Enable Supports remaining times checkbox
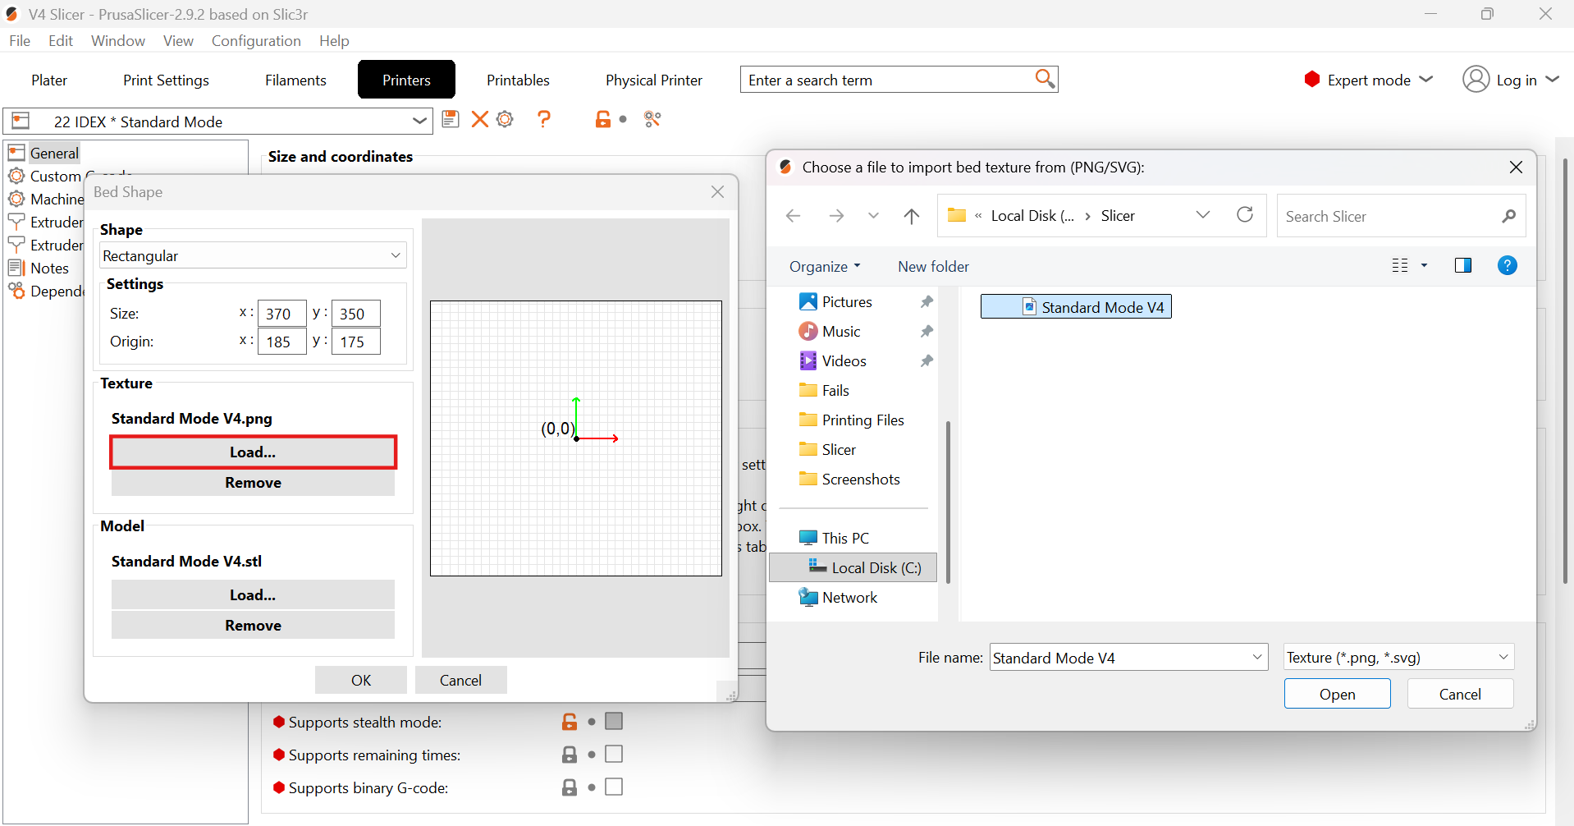Viewport: 1574px width, 826px height. click(614, 754)
